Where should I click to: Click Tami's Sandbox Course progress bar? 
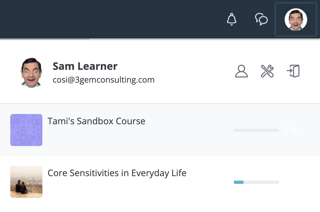pos(256,130)
